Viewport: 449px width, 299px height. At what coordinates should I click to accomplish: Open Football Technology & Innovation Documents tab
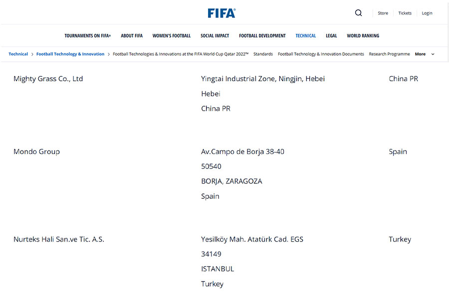[x=320, y=54]
